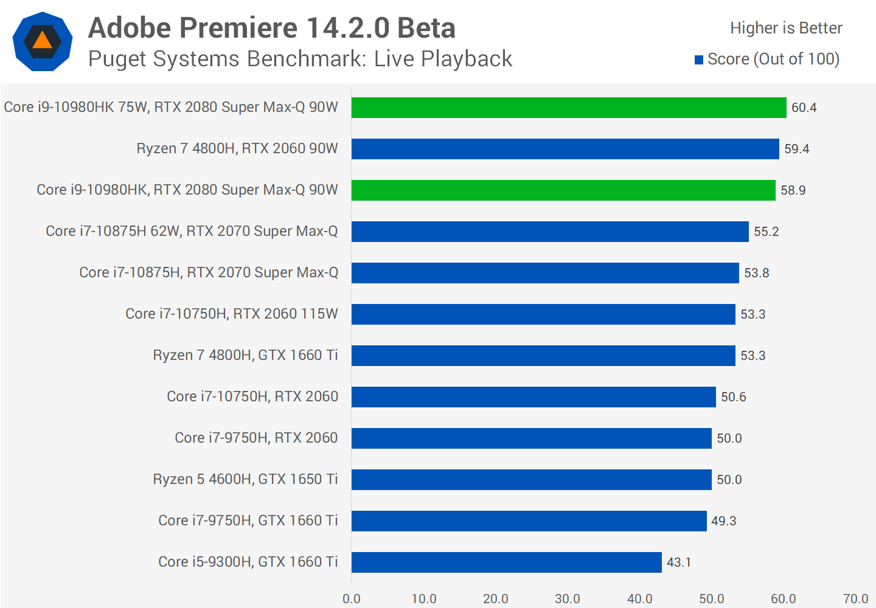Viewport: 876px width, 608px height.
Task: Click the Ryzen 5 4600H GTX 1650 Ti bar
Action: pyautogui.click(x=531, y=480)
